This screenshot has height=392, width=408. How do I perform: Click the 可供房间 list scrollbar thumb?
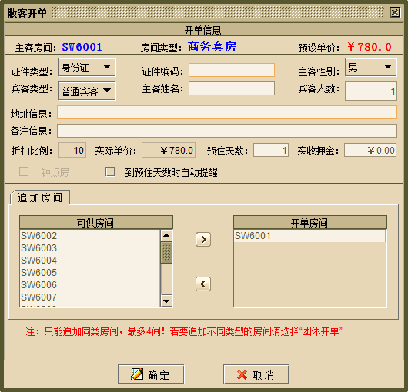[166, 253]
